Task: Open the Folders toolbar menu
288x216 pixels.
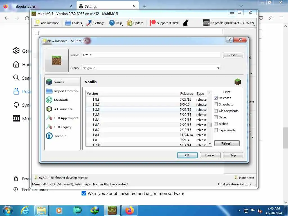Action: 74,23
